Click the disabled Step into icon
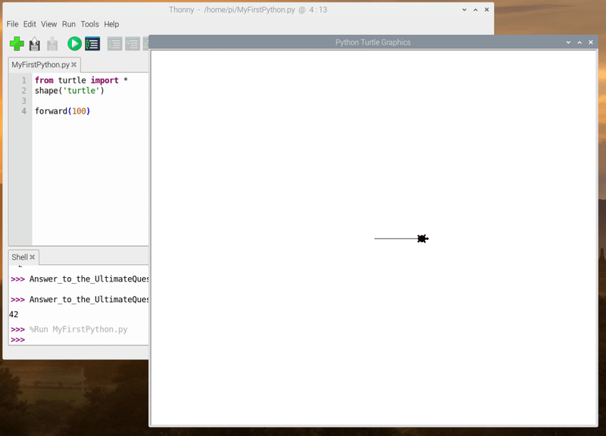Screen dimensions: 606x436 click(x=133, y=44)
